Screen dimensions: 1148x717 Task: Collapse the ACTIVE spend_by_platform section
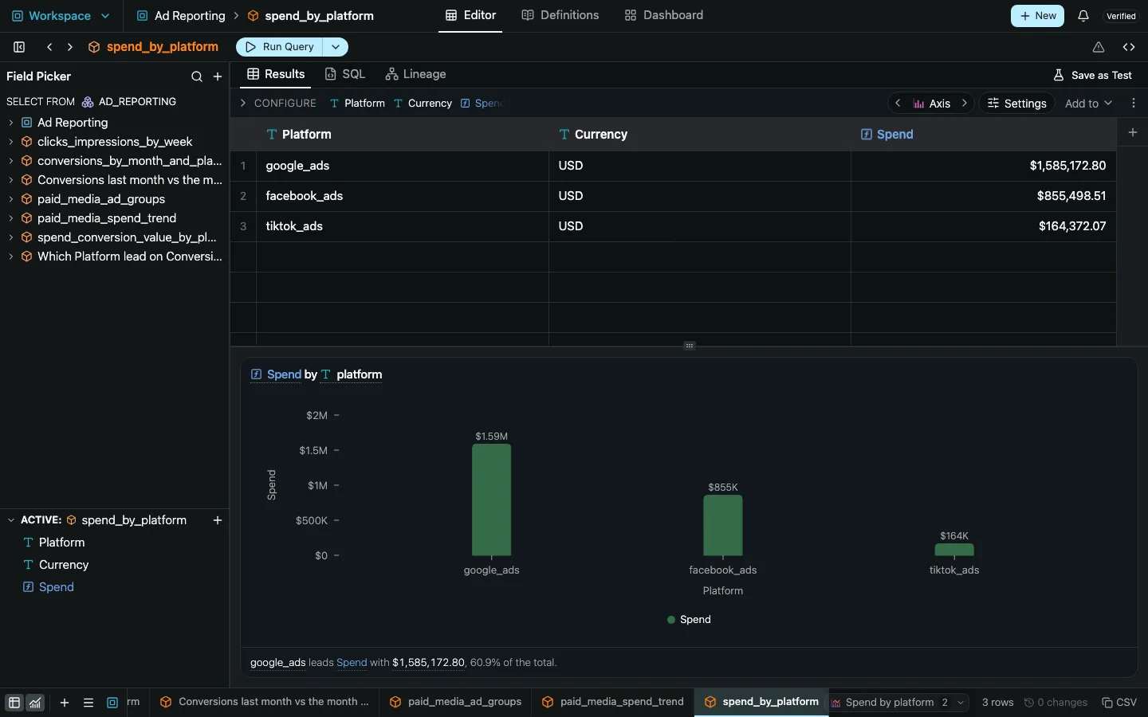(11, 520)
